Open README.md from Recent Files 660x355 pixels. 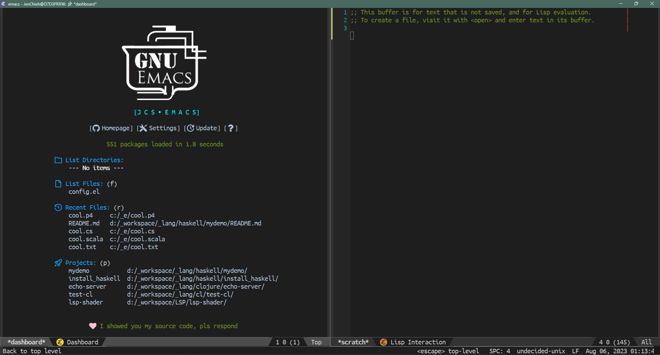pos(84,223)
